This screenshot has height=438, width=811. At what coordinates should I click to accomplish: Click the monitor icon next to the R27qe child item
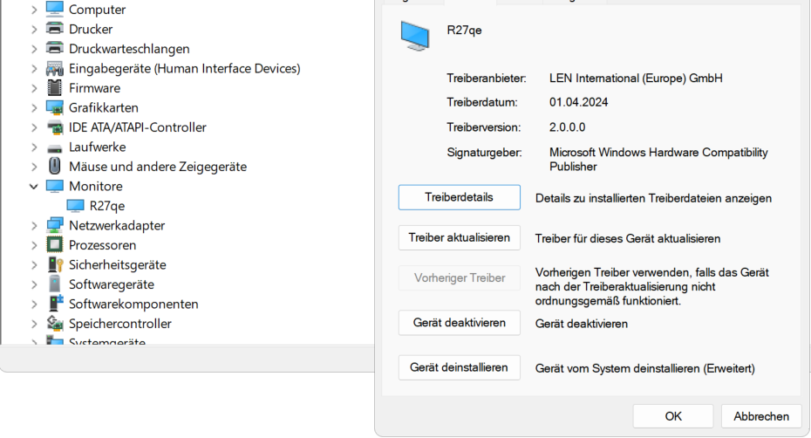coord(76,206)
